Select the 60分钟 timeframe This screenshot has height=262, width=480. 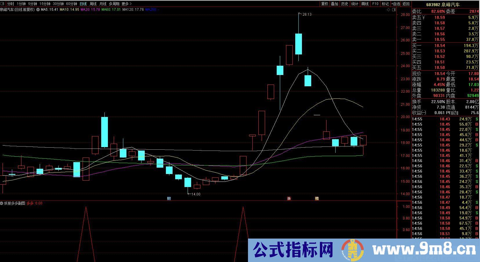(71, 4)
